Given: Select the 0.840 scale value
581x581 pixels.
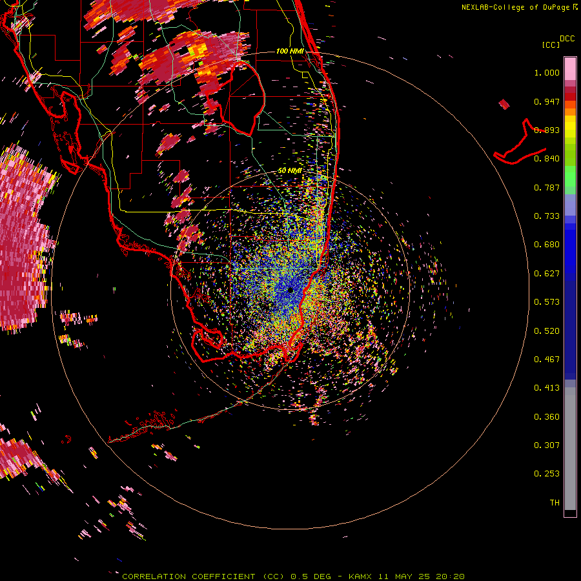Looking at the screenshot, I should [x=547, y=159].
